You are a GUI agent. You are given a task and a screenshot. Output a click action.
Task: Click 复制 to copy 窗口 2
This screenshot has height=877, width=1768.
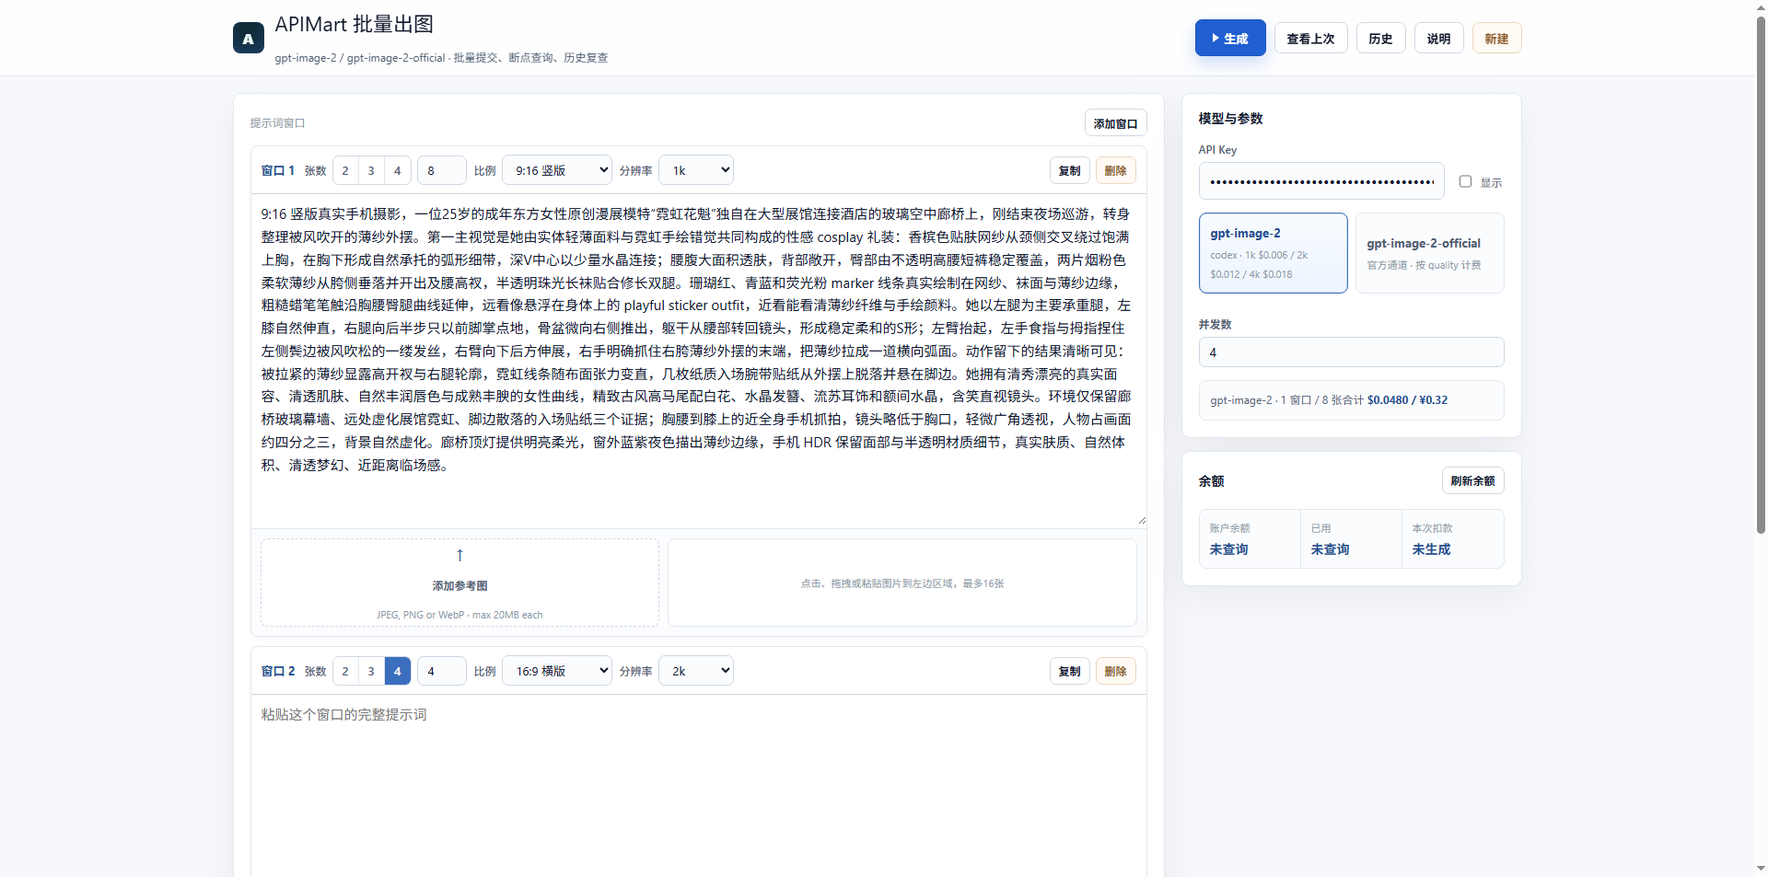(1069, 671)
